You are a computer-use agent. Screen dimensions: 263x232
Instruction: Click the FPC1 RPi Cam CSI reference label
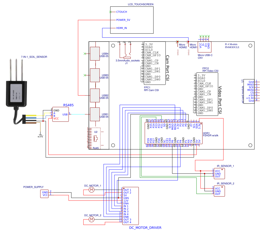(151, 89)
